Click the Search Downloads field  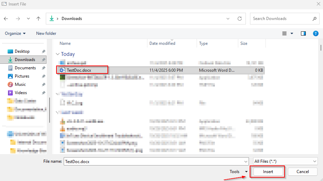point(284,19)
